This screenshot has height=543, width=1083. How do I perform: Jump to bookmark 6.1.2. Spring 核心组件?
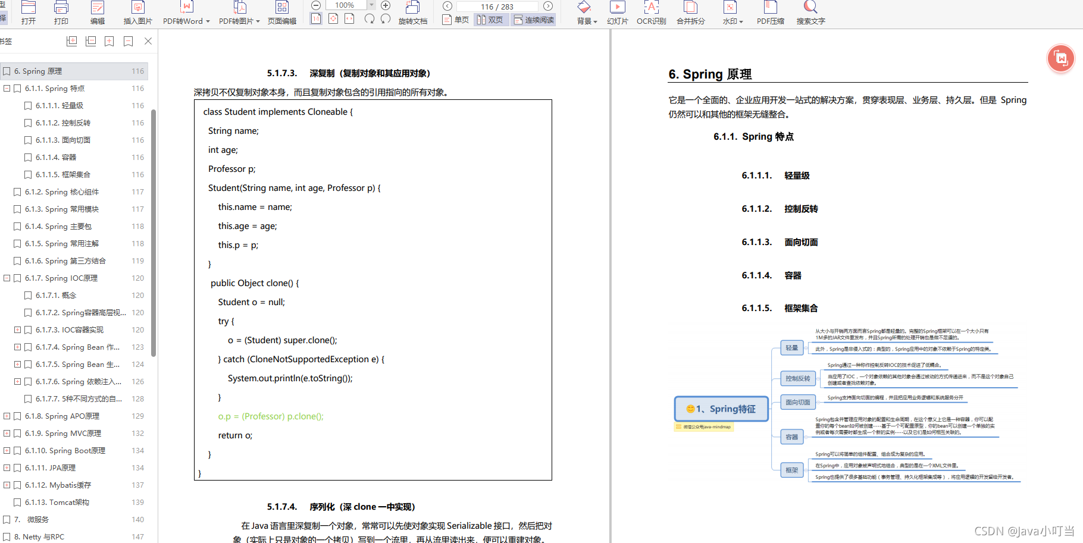tap(62, 192)
